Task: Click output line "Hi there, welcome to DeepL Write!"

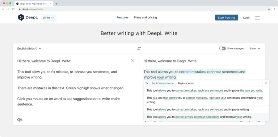Action: [x=170, y=61]
